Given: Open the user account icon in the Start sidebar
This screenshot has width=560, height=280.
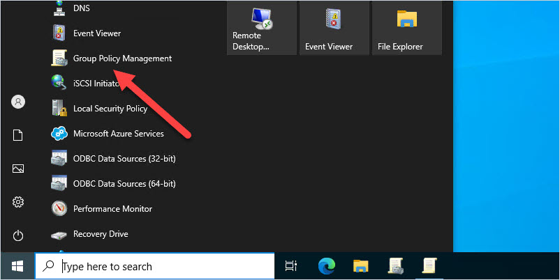Looking at the screenshot, I should (18, 102).
